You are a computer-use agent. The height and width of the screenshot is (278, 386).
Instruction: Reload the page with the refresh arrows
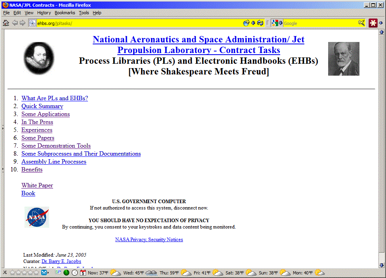coord(260,23)
